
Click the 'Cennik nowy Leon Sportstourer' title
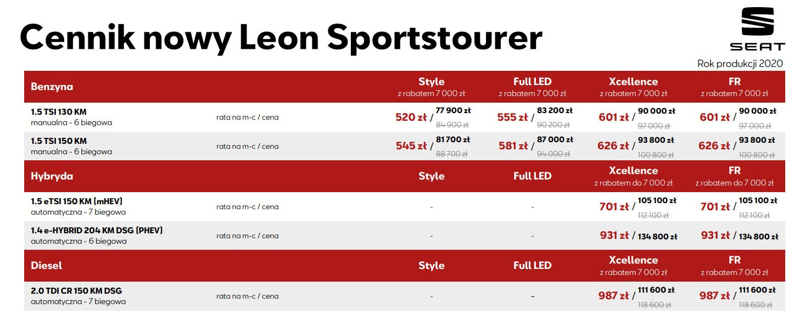pyautogui.click(x=281, y=37)
